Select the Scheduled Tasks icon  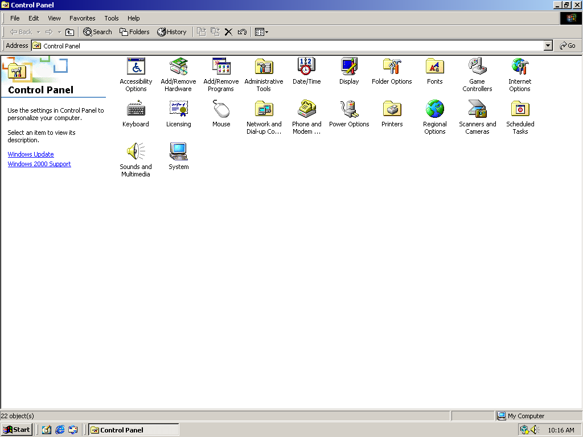(520, 109)
